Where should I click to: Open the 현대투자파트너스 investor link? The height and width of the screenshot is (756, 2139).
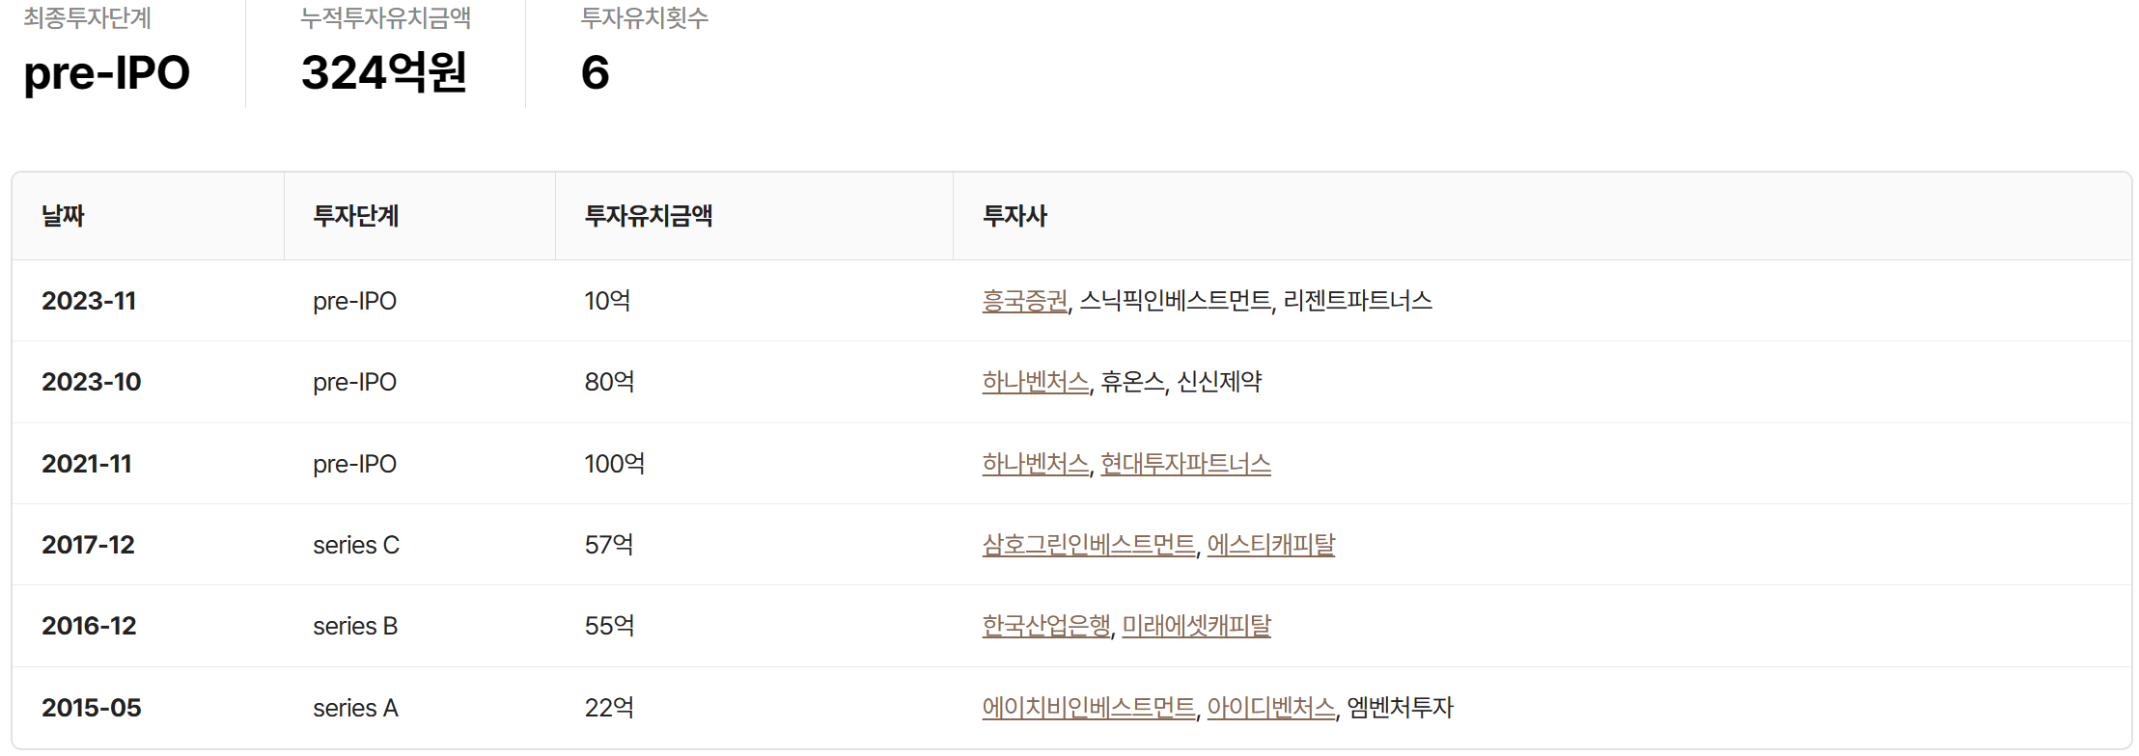[1185, 464]
